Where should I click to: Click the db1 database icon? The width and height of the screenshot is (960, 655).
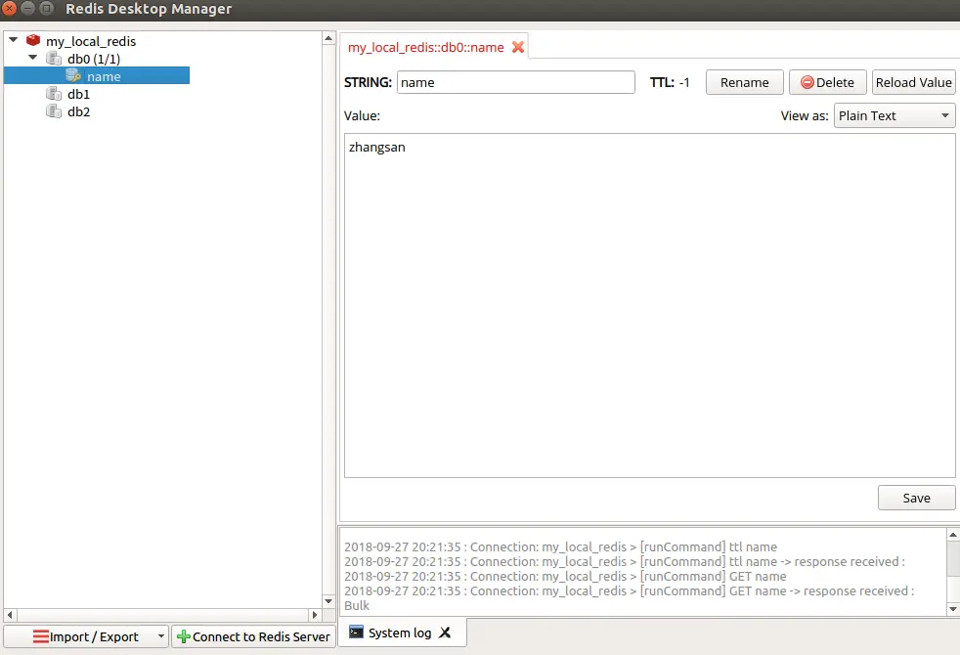coord(54,94)
